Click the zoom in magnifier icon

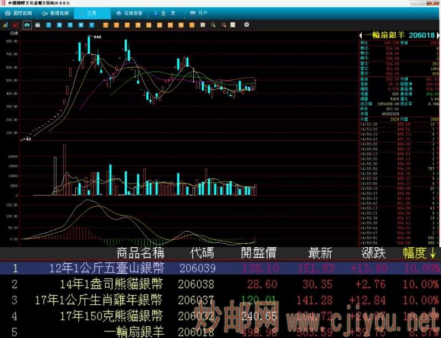[x=213, y=25]
